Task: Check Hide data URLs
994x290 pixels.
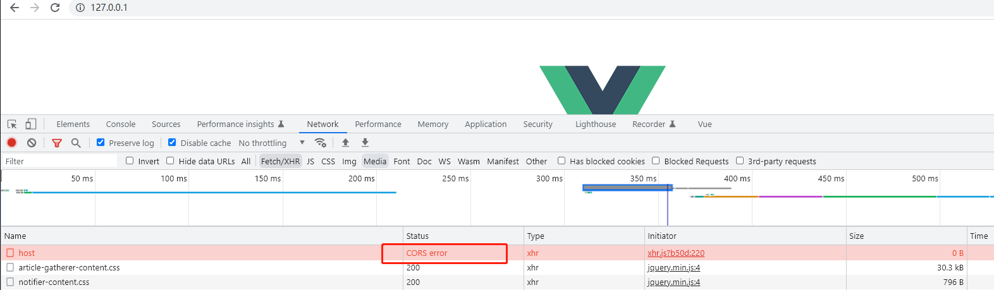Action: click(x=170, y=160)
